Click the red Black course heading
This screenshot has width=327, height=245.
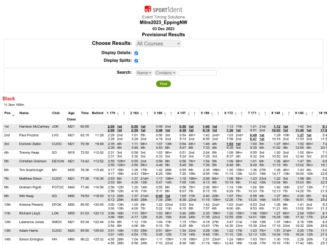click(8, 99)
